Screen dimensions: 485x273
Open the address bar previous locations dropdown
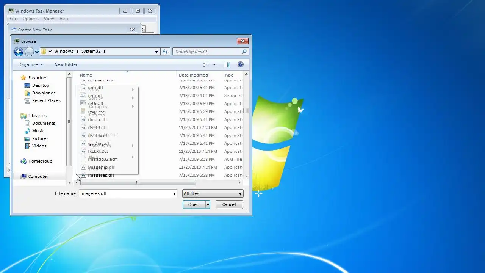pos(156,52)
